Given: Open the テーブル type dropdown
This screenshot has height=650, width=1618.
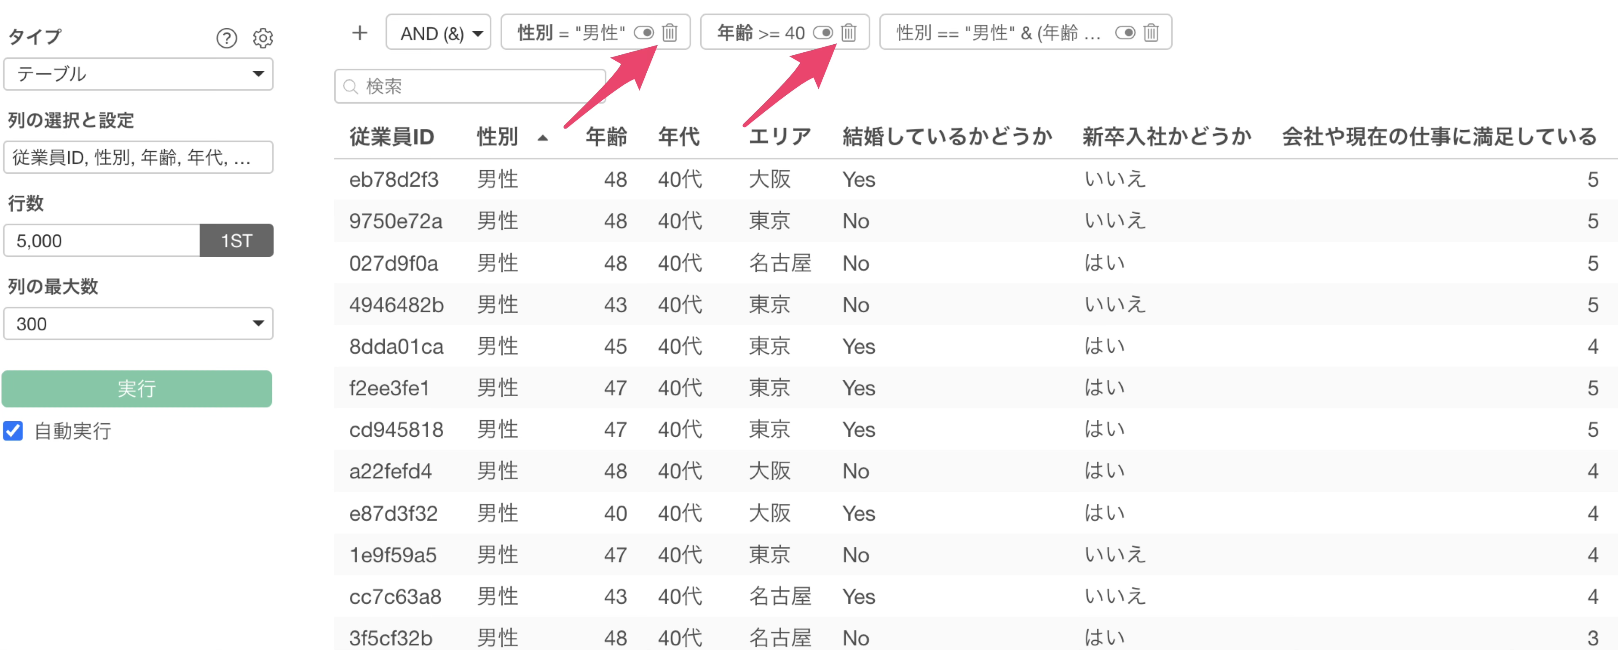Looking at the screenshot, I should point(138,74).
